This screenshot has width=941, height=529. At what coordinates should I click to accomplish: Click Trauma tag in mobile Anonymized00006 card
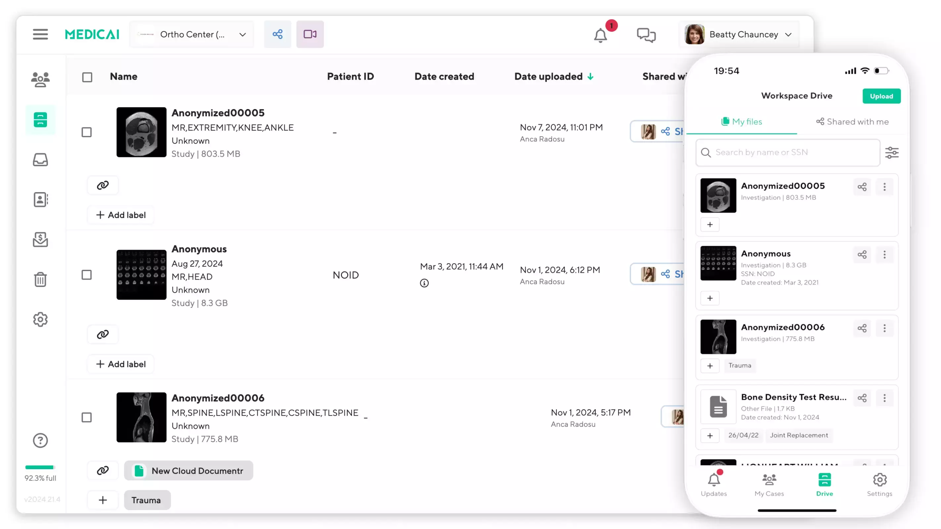[740, 365]
